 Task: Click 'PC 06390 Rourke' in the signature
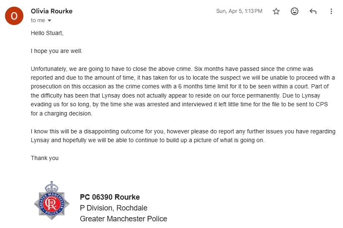pos(110,197)
